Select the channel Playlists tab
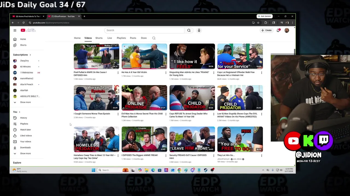The height and width of the screenshot is (196, 350). coord(121,38)
